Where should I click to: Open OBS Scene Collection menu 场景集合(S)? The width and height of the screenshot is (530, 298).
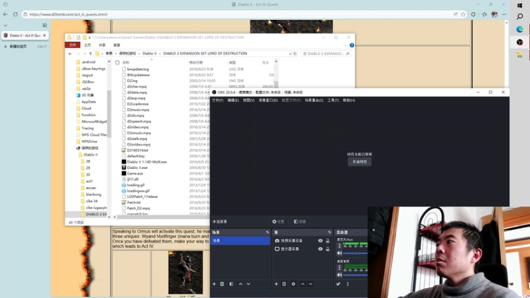(314, 101)
